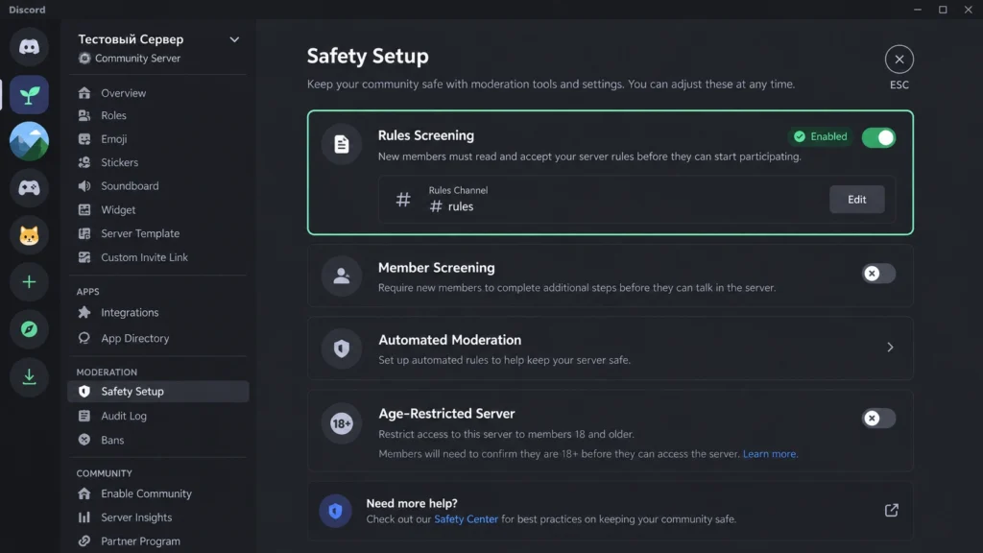Viewport: 983px width, 553px height.
Task: Close settings with the ESC circle button
Action: 899,60
